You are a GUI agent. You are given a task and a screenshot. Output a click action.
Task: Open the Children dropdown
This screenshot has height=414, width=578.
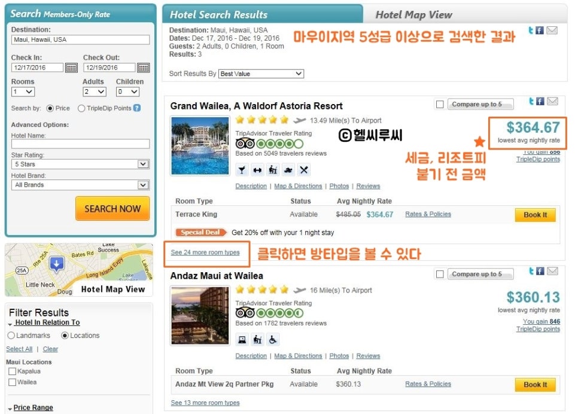128,92
